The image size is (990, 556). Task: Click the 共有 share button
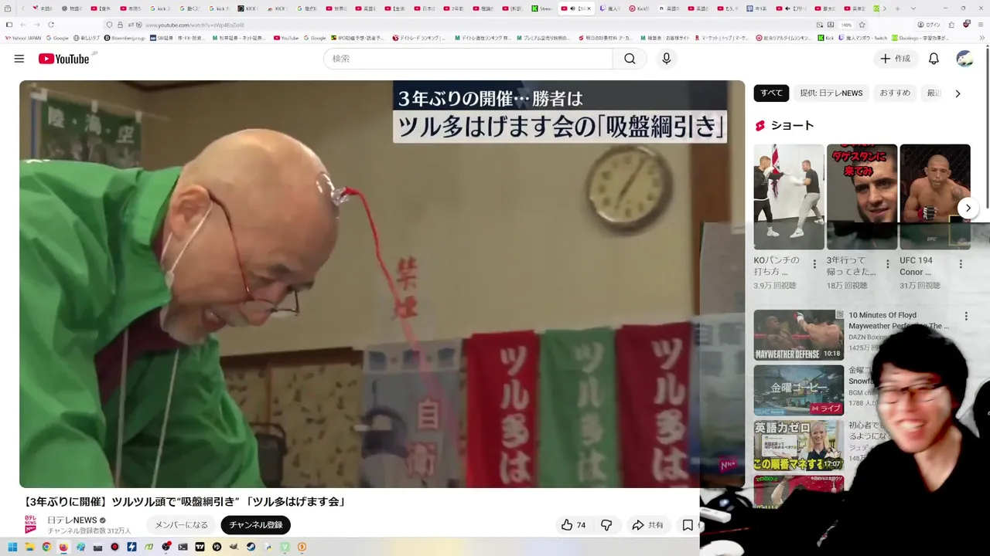coord(647,525)
